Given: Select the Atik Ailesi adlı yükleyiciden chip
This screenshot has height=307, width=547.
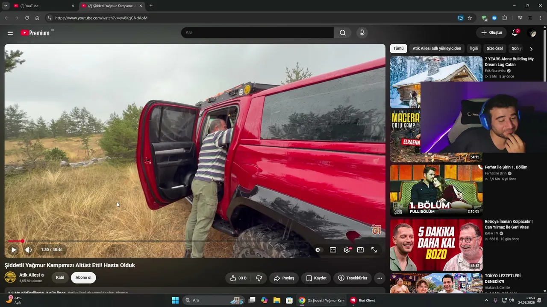Looking at the screenshot, I should tap(437, 49).
